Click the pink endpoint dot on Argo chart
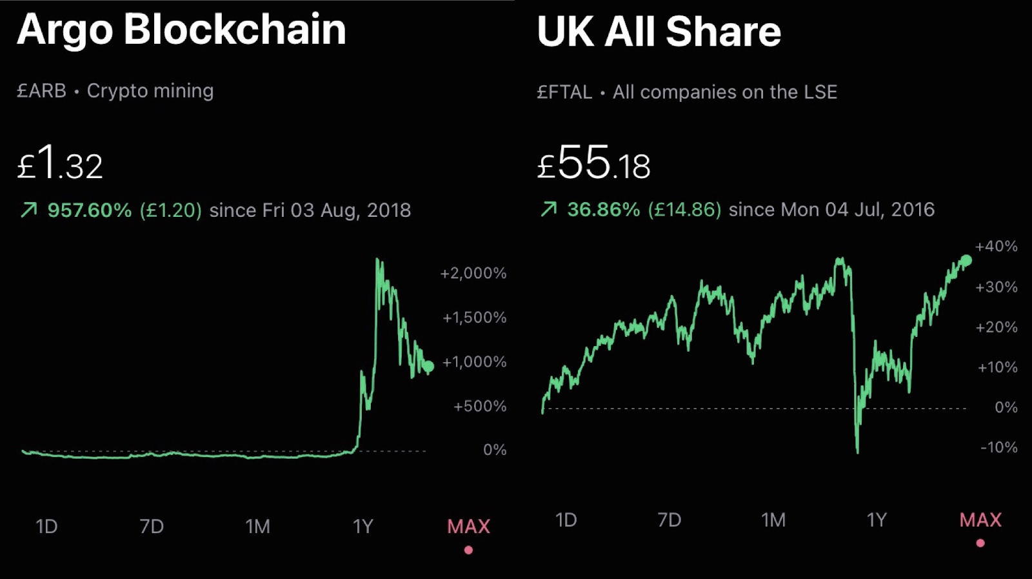Image resolution: width=1032 pixels, height=579 pixels. [427, 367]
